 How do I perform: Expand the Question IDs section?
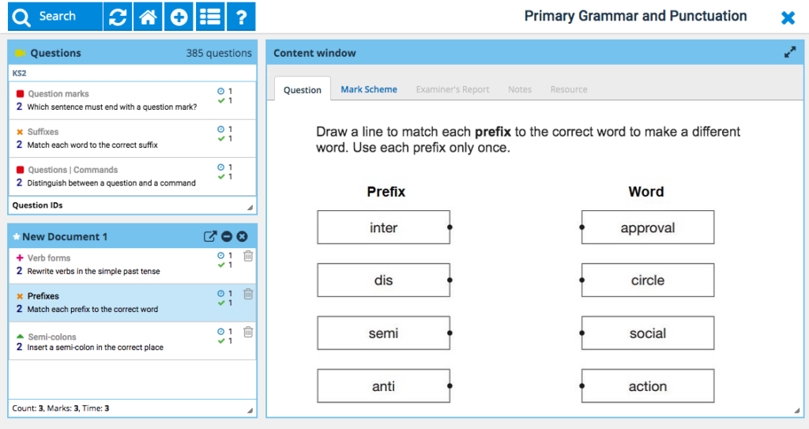[x=133, y=205]
